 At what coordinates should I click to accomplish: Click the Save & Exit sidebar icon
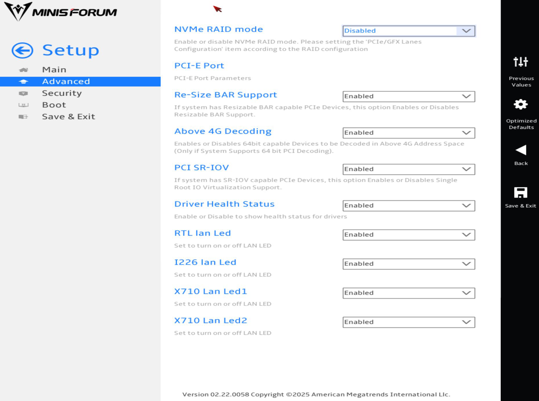23,117
